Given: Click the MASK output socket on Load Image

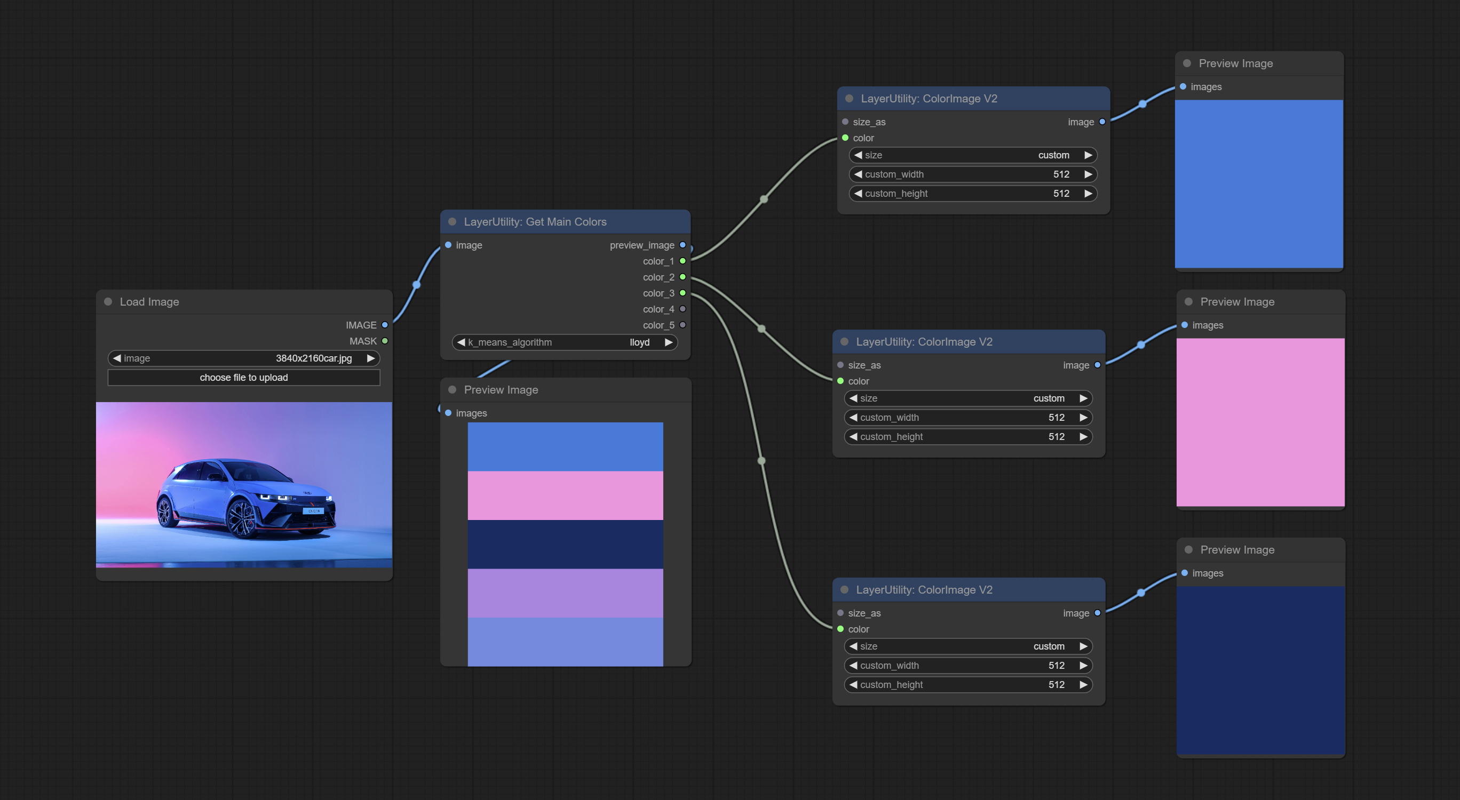Looking at the screenshot, I should [x=385, y=341].
